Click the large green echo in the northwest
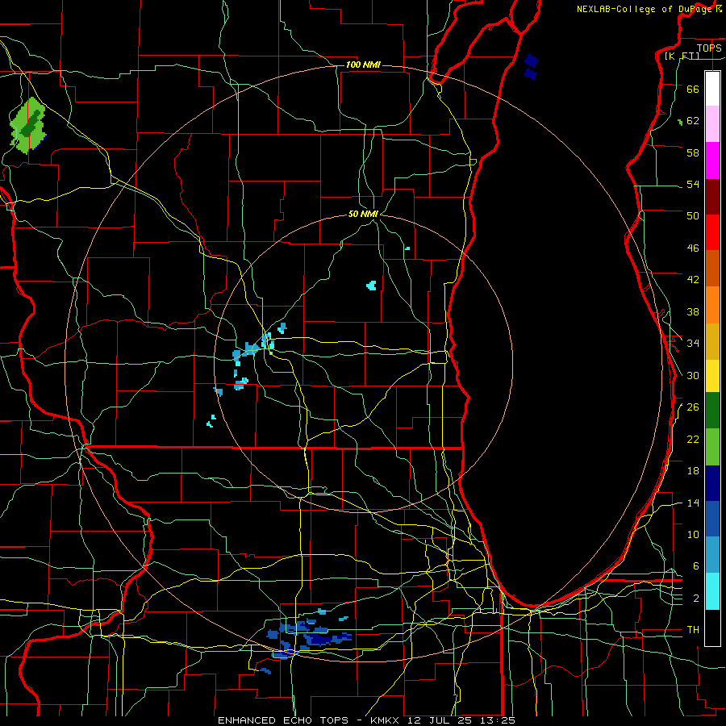The image size is (726, 726). click(x=27, y=124)
